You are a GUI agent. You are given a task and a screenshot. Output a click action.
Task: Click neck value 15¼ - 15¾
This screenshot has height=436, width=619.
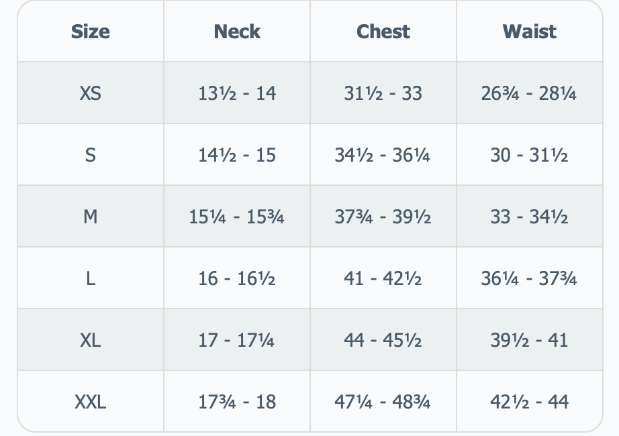click(x=236, y=217)
